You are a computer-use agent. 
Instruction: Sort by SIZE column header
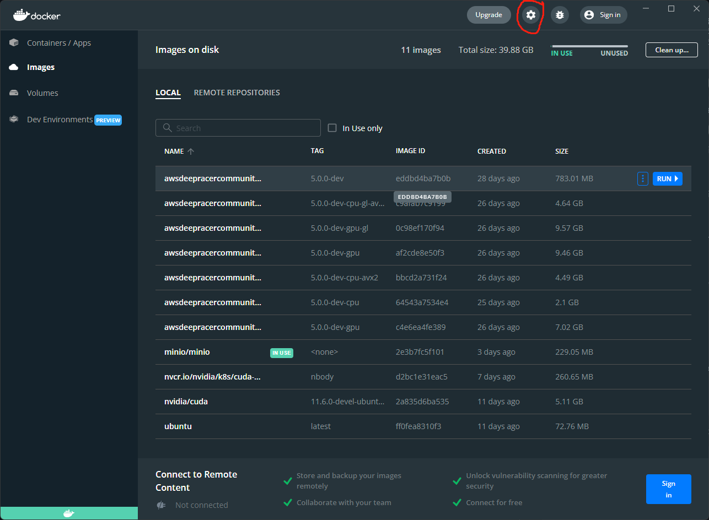click(x=562, y=151)
